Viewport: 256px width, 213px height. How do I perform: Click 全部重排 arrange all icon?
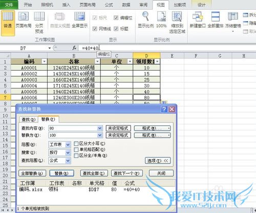coord(216,20)
